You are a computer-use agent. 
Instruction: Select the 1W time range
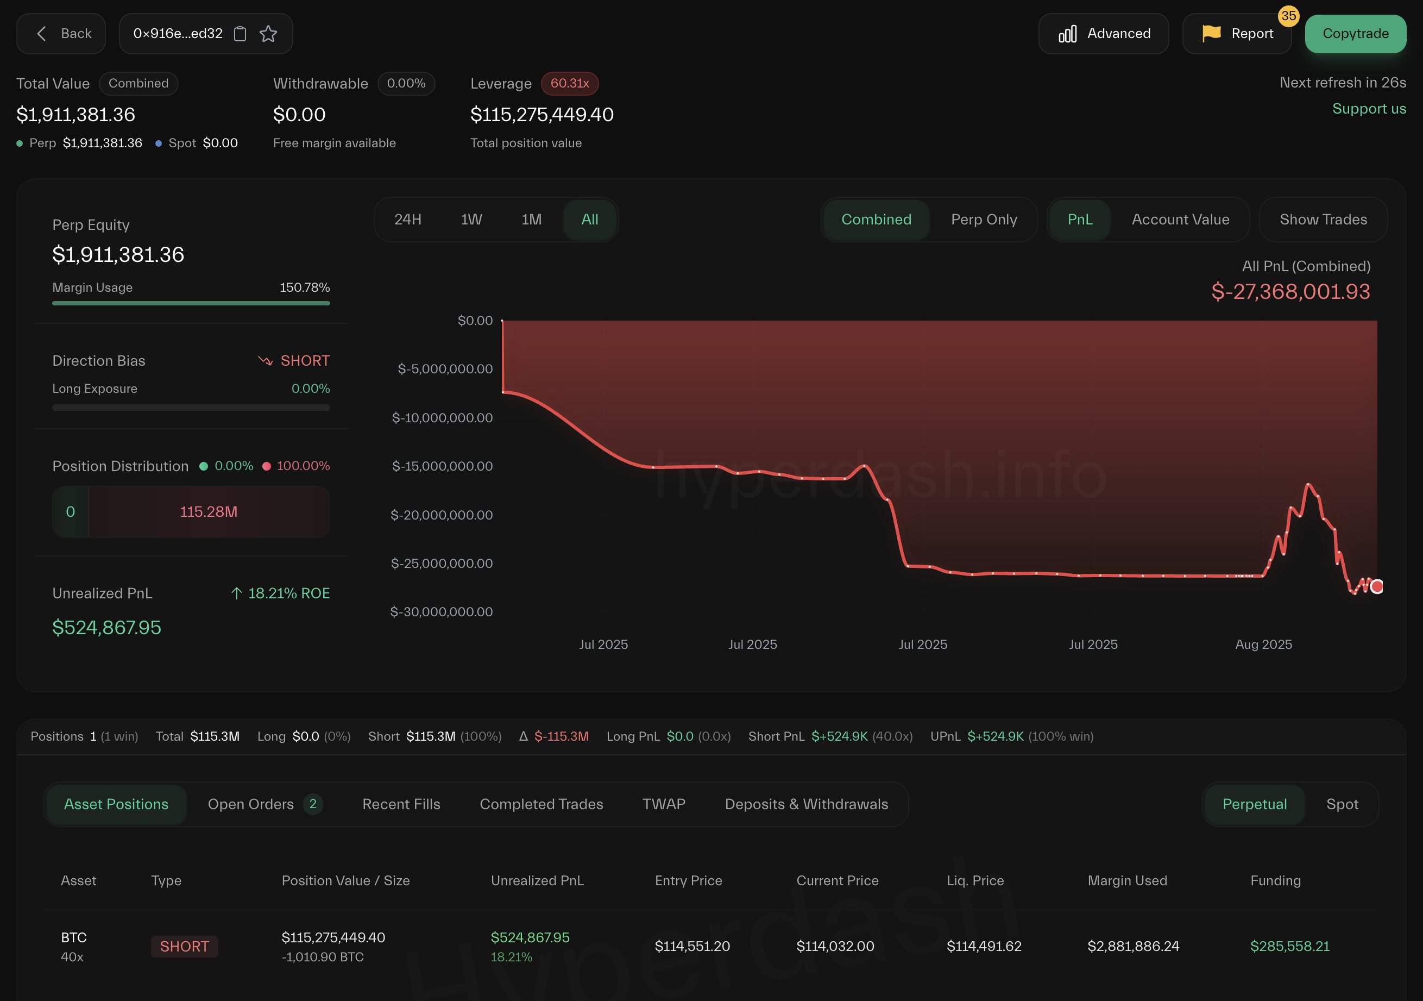(x=471, y=220)
